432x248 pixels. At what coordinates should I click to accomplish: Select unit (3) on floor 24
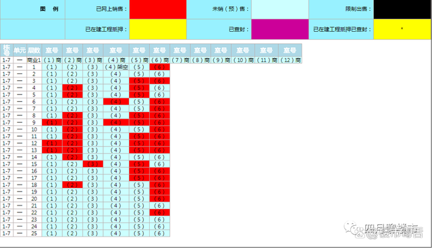click(93, 226)
